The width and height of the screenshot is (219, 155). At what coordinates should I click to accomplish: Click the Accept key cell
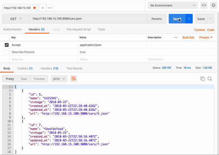click(x=44, y=45)
